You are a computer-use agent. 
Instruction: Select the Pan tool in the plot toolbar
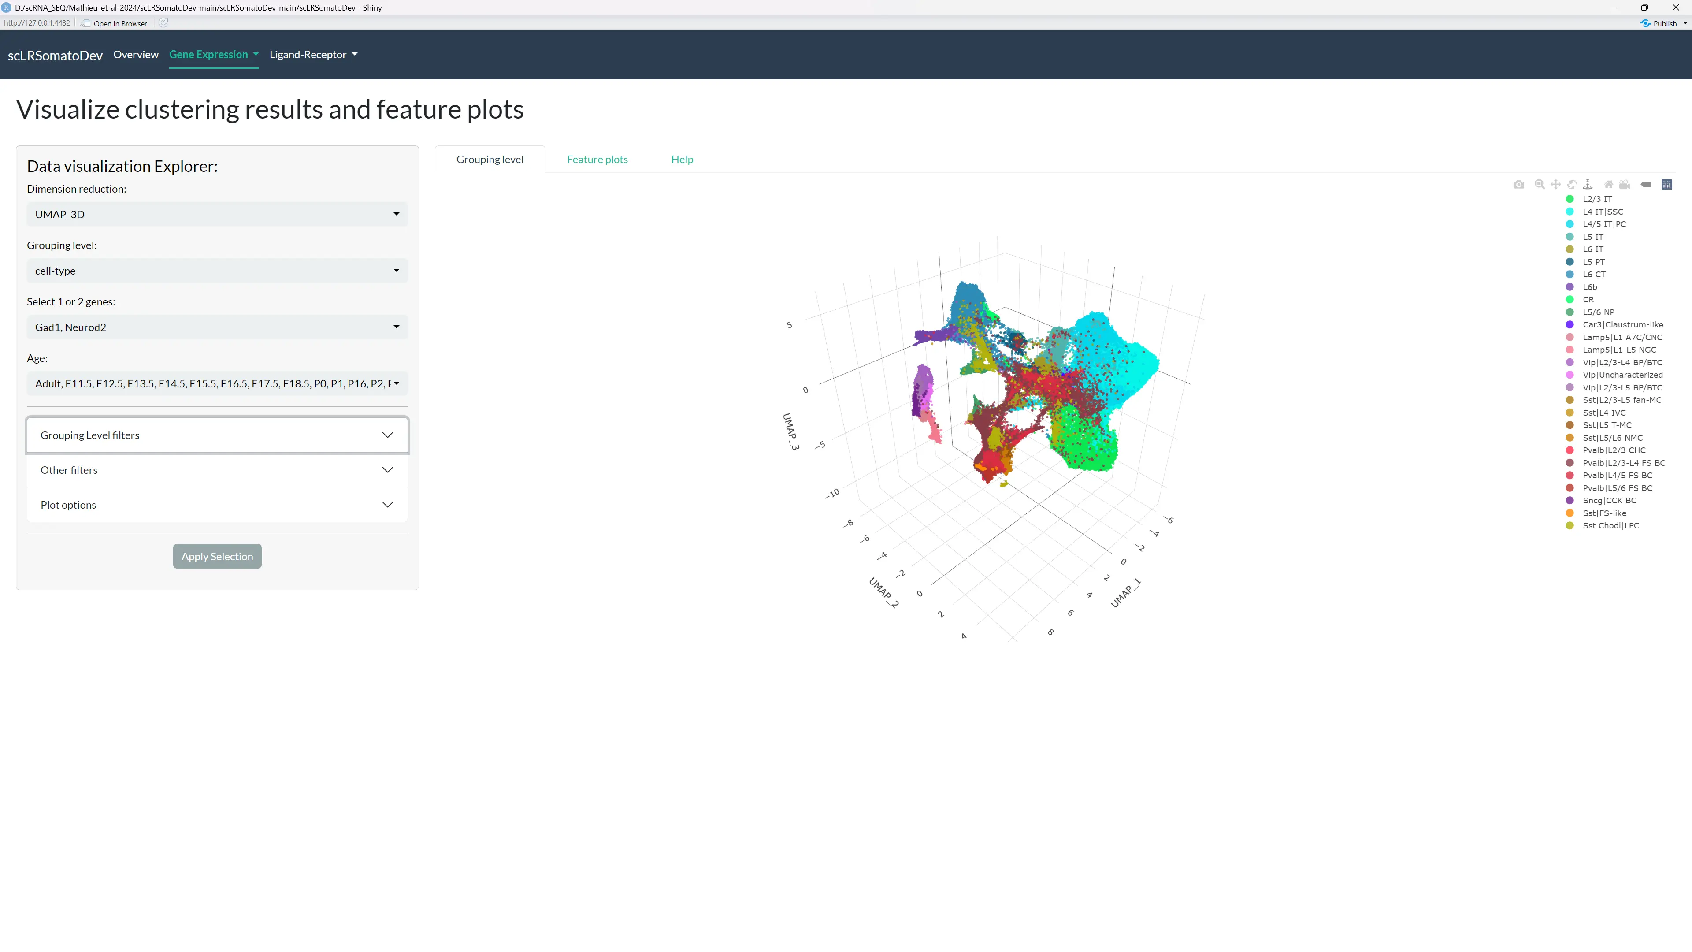[x=1556, y=185]
